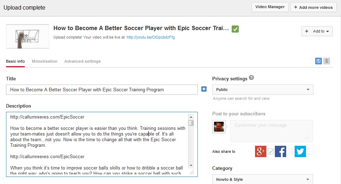Enable the Facebook share checkbox
The image size is (341, 184).
[290, 151]
